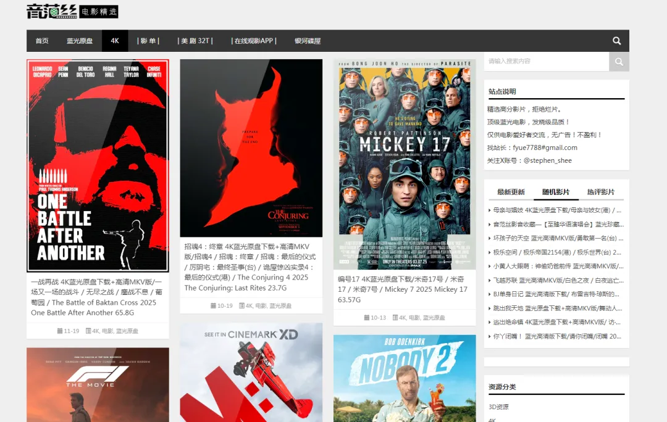
Task: Click the category icon on the Mickey 17 card
Action: pos(395,318)
